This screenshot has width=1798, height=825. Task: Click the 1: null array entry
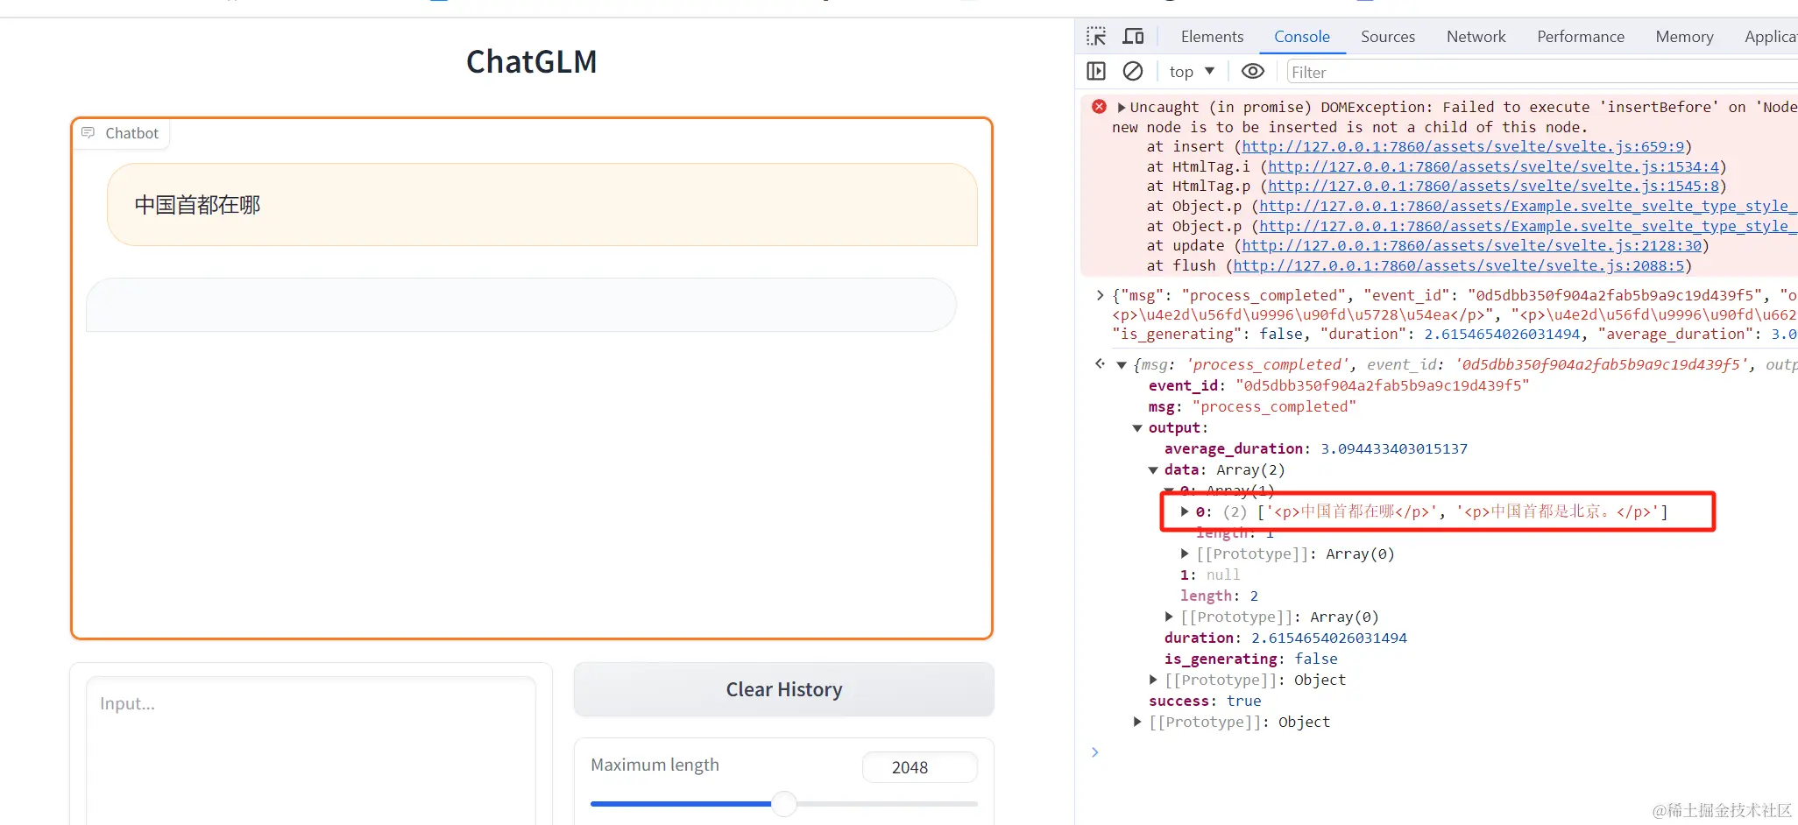point(1210,575)
